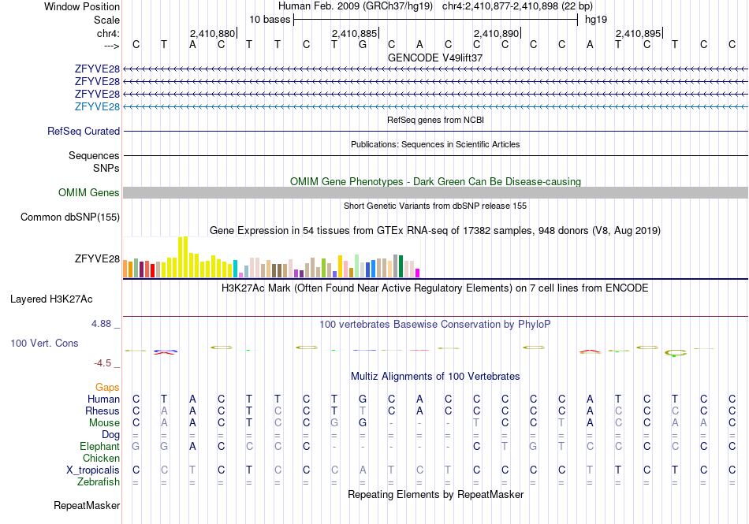Click the 100 Vert. Cons label
This screenshot has height=524, width=749.
tap(44, 343)
